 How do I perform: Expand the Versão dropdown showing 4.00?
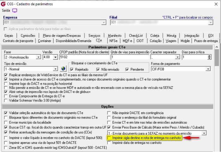click(x=55, y=57)
